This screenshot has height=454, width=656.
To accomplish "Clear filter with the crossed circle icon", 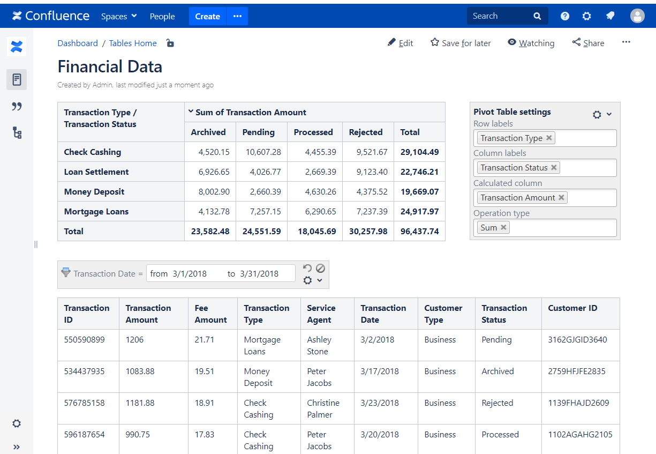I will tap(320, 268).
